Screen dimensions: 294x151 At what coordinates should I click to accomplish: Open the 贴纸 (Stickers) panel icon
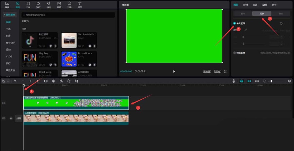38,5
